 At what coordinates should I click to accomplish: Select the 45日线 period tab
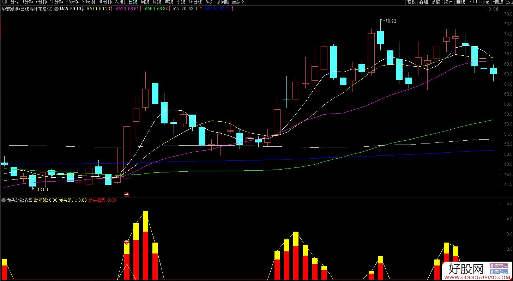click(x=195, y=2)
